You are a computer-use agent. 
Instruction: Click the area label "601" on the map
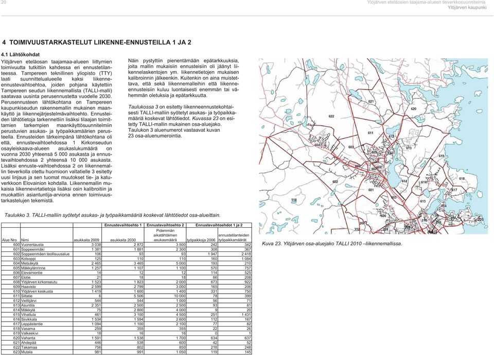(371, 190)
